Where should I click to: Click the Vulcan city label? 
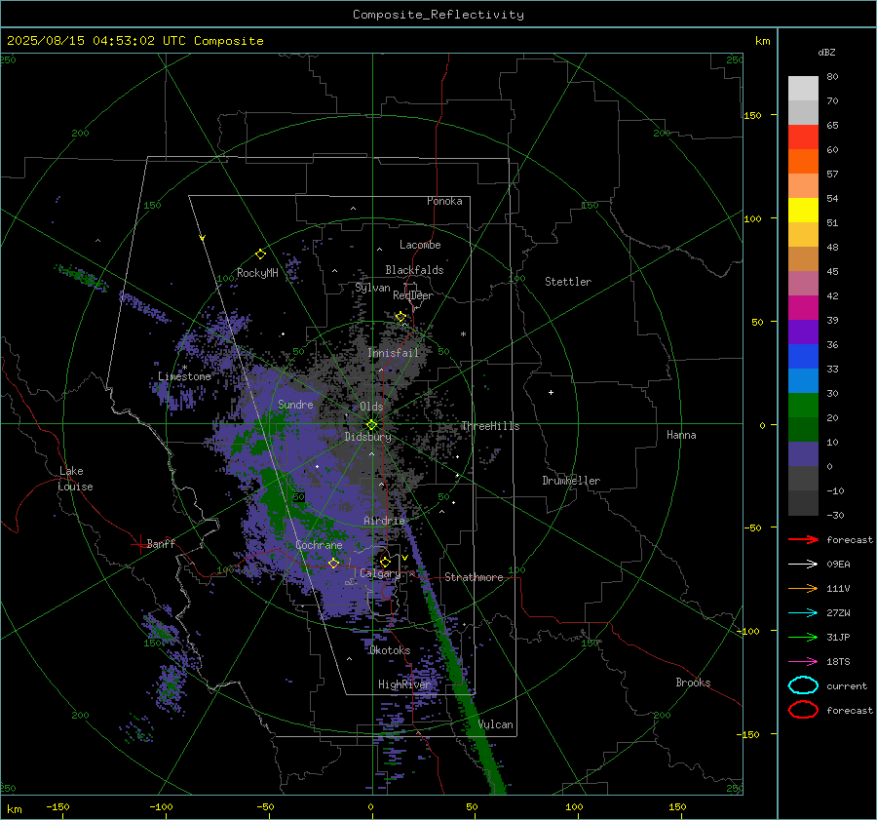click(x=496, y=724)
